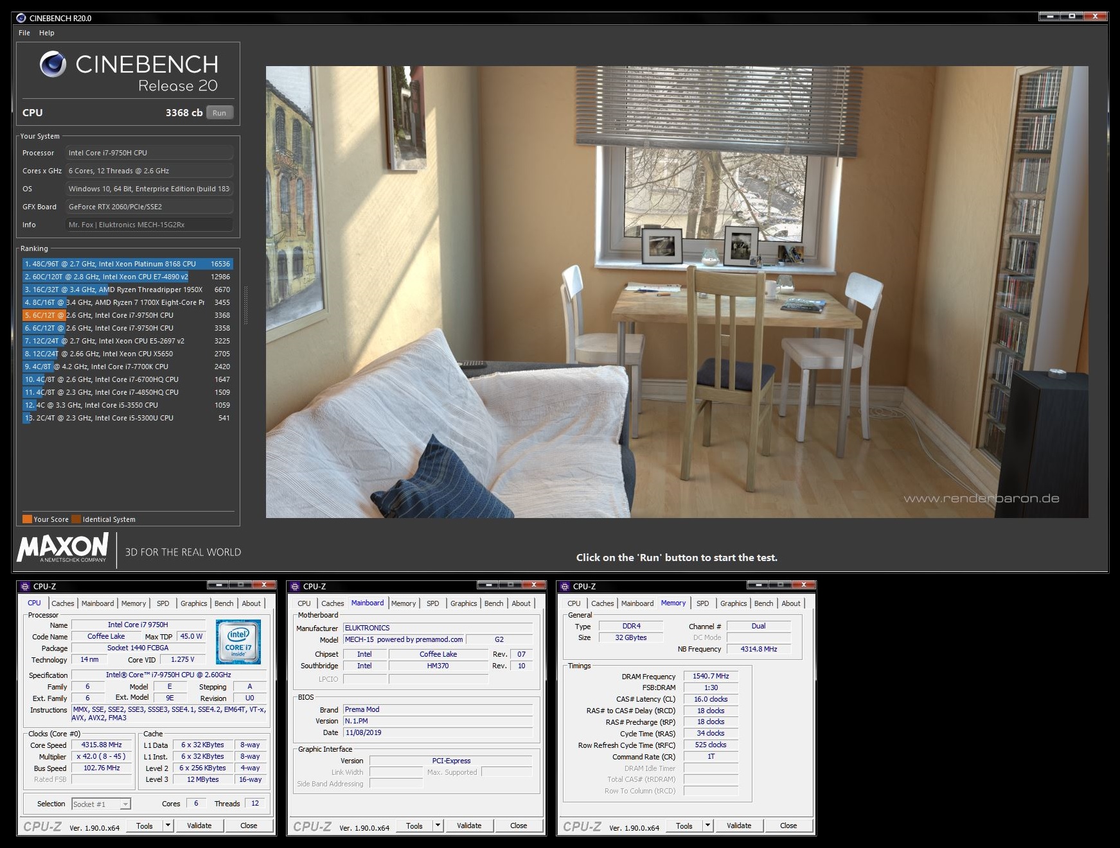
Task: Expand the Tools arrow in the rightmost CPU-Z window
Action: [x=708, y=826]
